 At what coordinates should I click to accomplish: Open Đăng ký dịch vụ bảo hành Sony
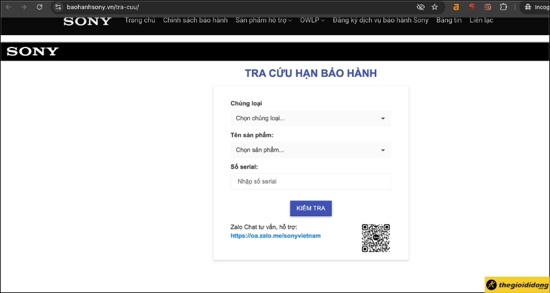coord(381,20)
